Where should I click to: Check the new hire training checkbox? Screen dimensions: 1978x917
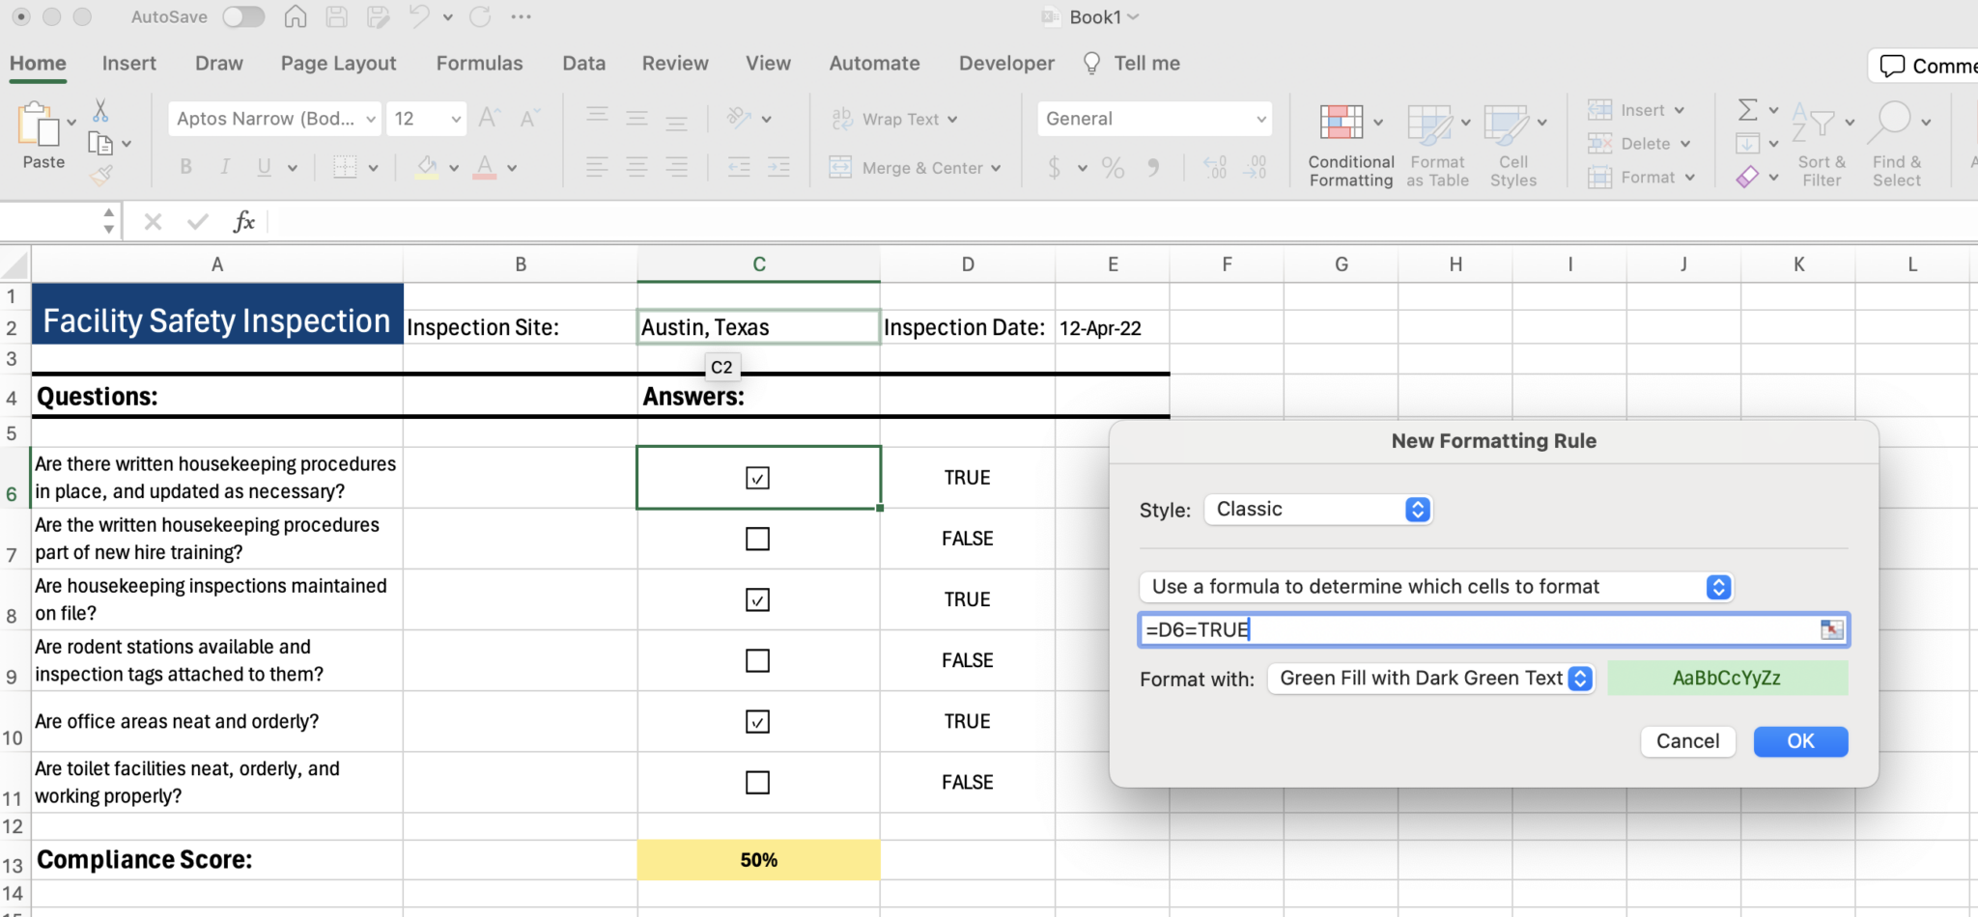[x=757, y=539]
